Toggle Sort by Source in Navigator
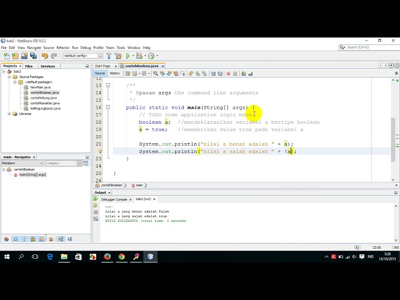Image resolution: width=400 pixels, height=300 pixels. pyautogui.click(x=69, y=239)
